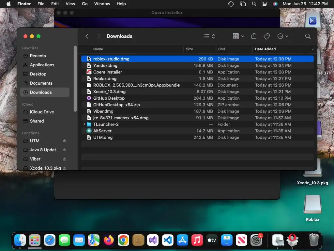Open the Go menu
This screenshot has height=251, width=334.
point(85,4)
